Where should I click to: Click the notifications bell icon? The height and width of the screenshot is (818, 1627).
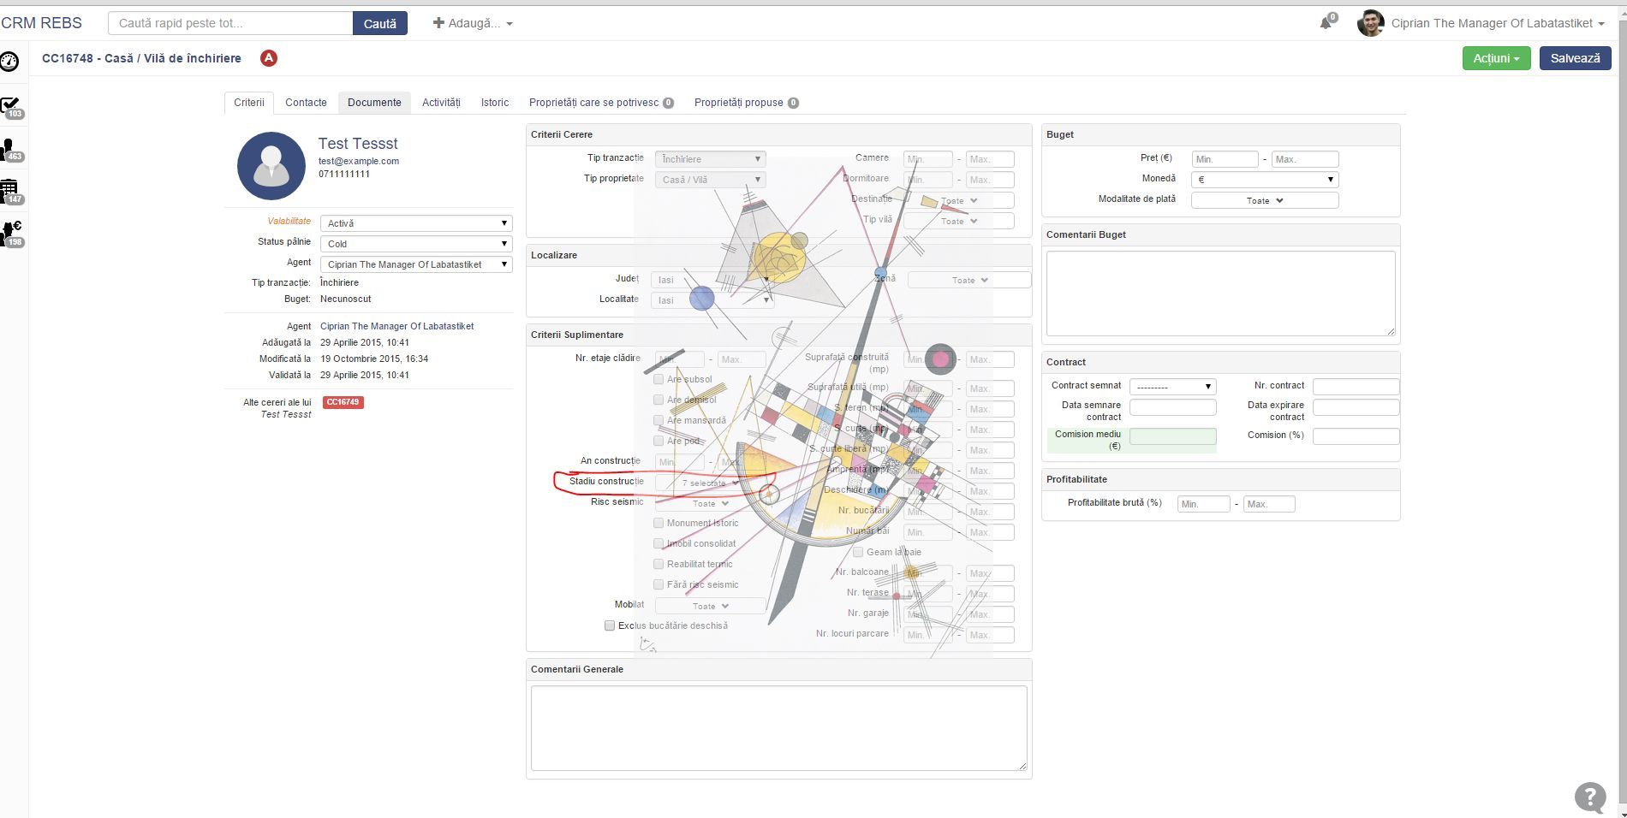[x=1326, y=23]
